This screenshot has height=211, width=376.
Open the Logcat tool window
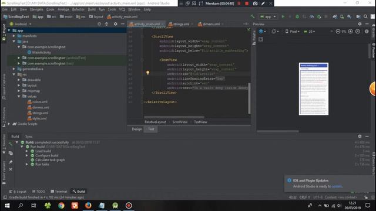pos(18,192)
